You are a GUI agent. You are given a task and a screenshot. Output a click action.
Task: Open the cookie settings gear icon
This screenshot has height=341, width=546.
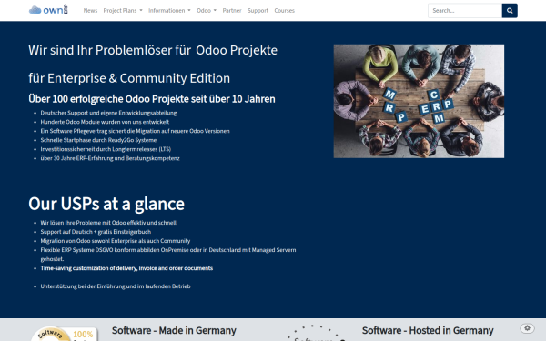coord(527,327)
